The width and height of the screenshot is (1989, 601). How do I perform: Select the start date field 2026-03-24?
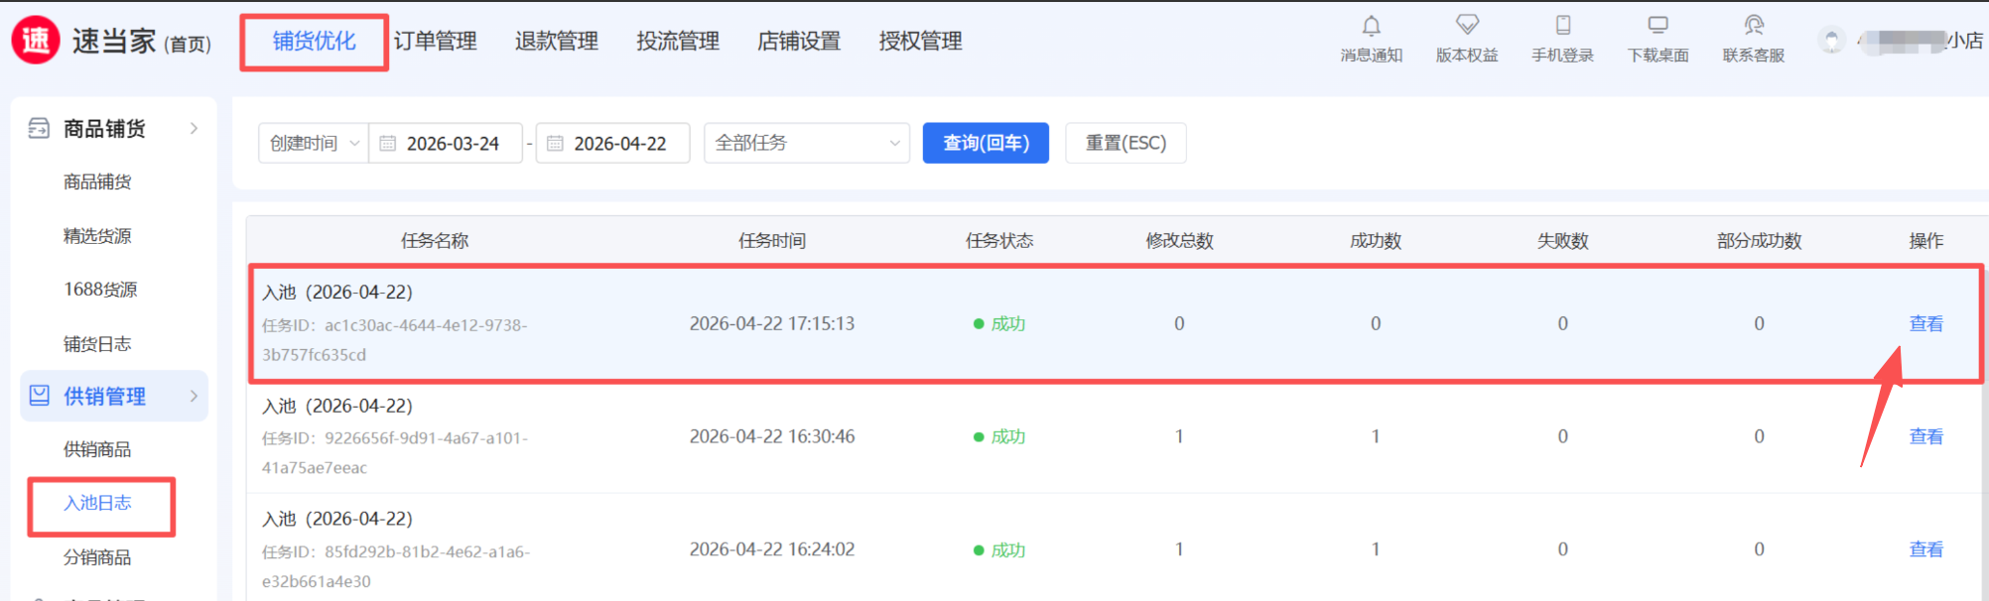point(453,144)
